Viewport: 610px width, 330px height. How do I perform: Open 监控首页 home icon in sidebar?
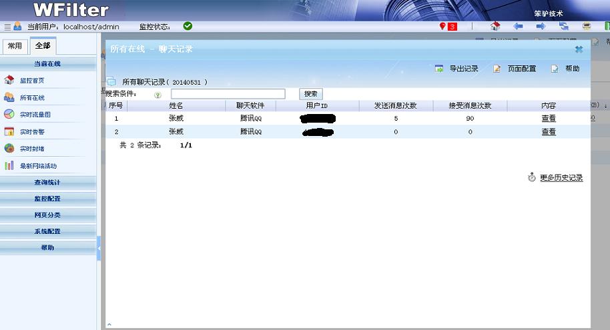(9, 80)
